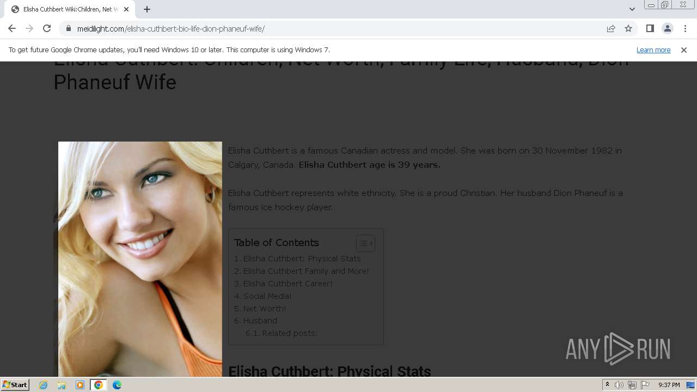View site information lock icon

[68, 28]
